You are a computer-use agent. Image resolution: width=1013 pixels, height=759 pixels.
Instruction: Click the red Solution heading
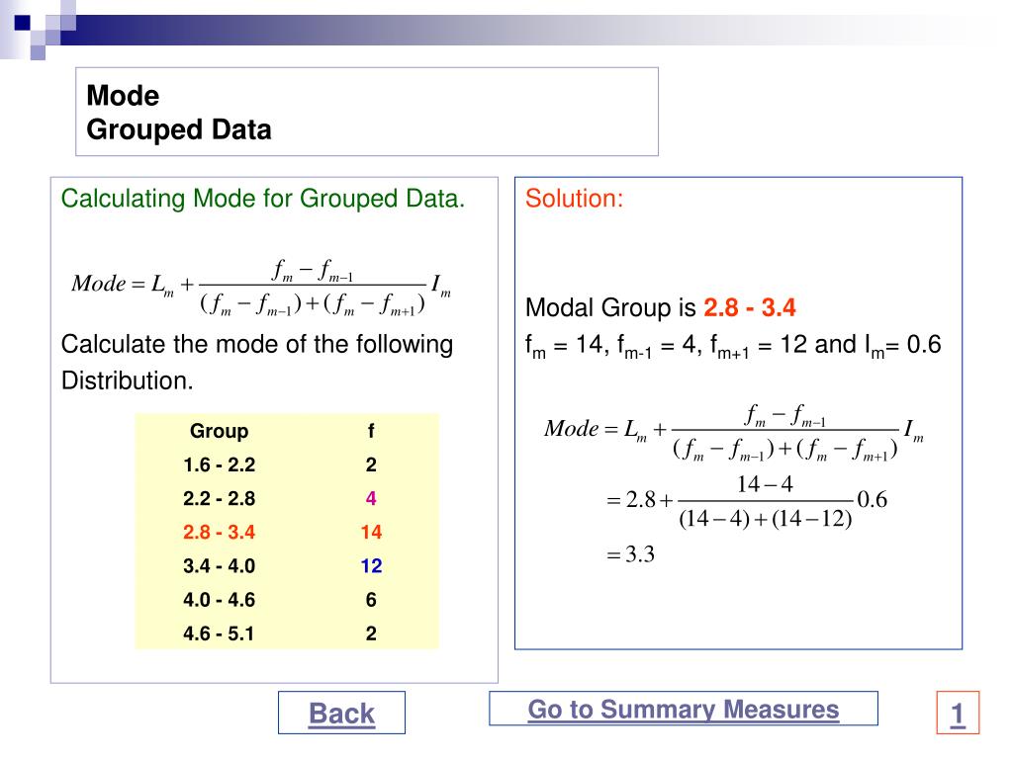coord(574,199)
